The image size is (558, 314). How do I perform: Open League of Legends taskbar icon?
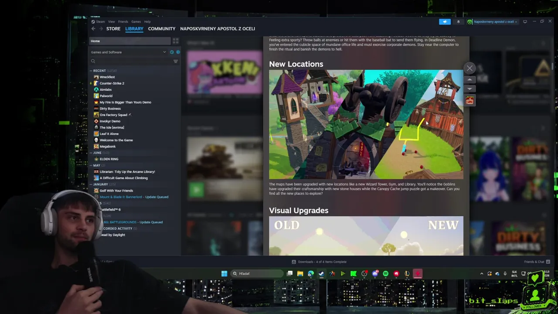pyautogui.click(x=407, y=274)
